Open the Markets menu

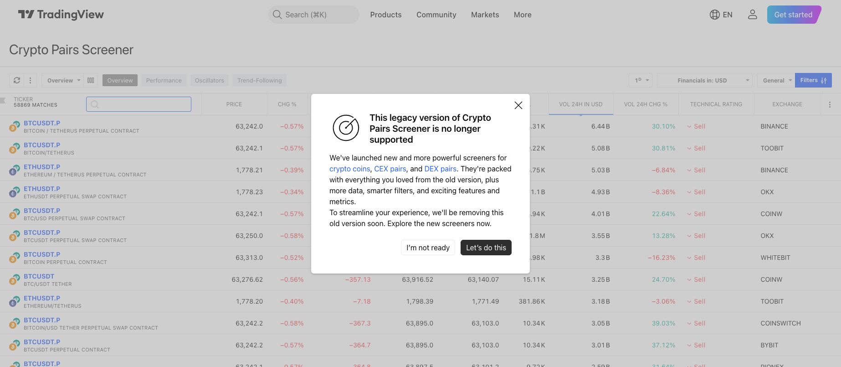tap(485, 15)
